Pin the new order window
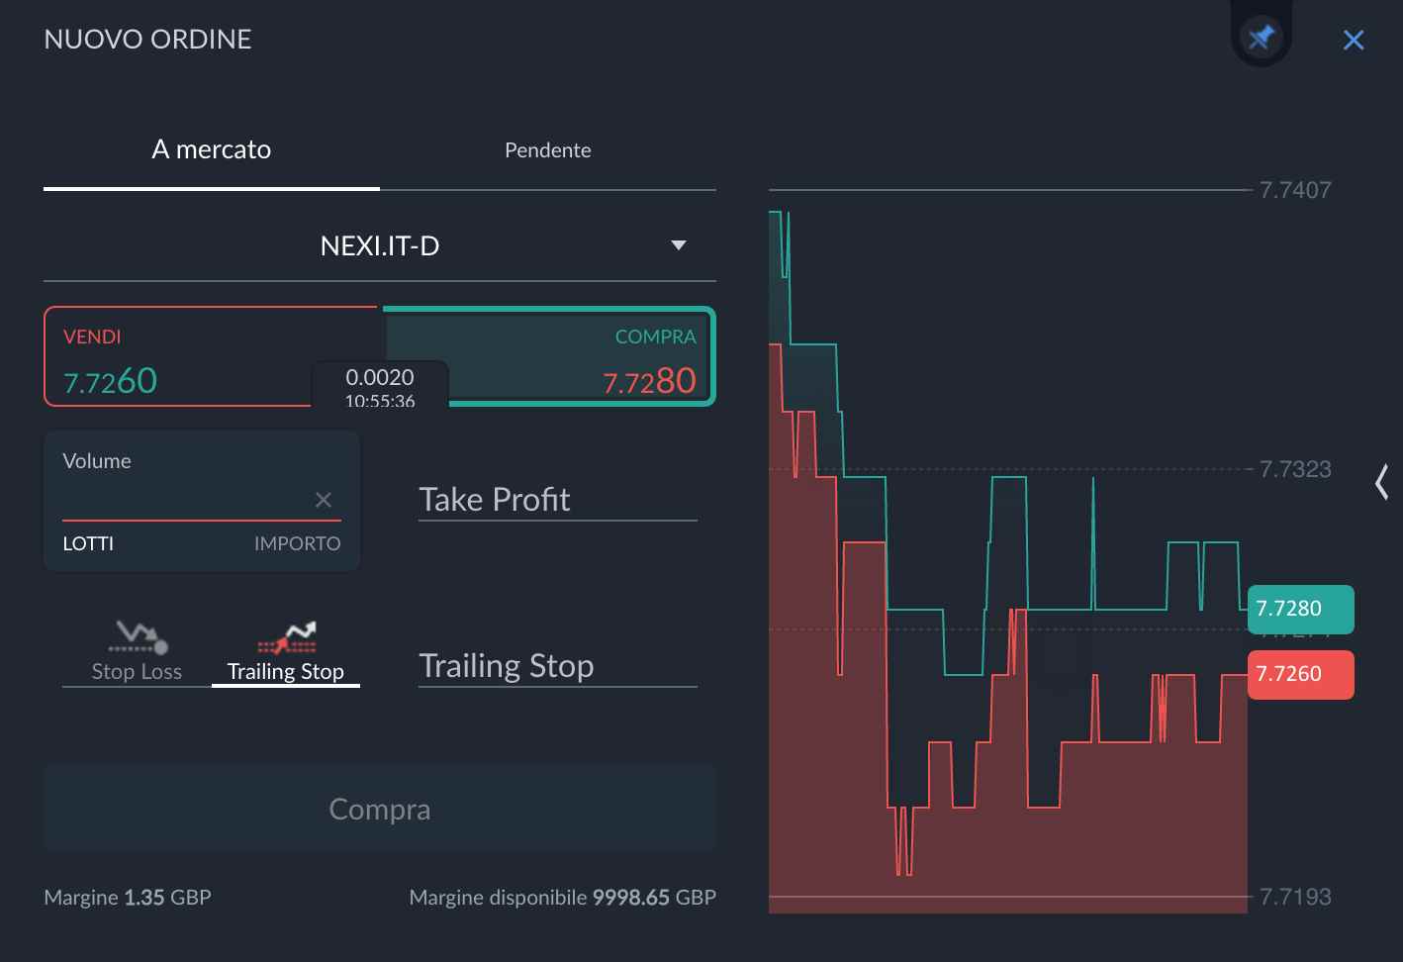1403x962 pixels. [x=1261, y=38]
